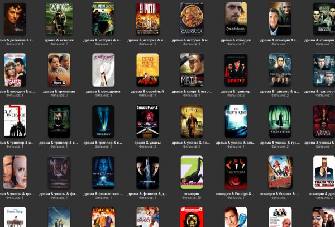Click the Пуск play button on poster

coord(59,83)
